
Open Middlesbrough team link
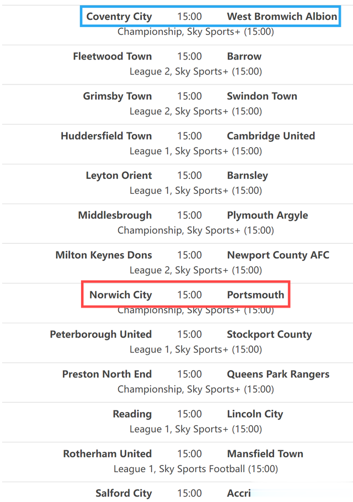(x=115, y=216)
